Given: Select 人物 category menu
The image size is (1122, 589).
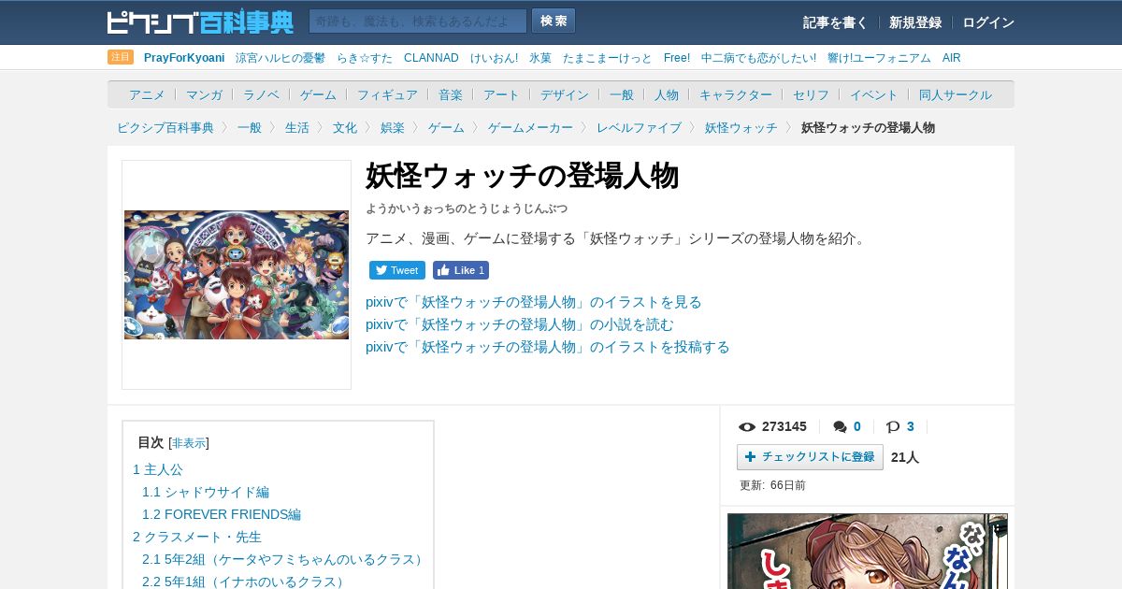Looking at the screenshot, I should tap(667, 95).
